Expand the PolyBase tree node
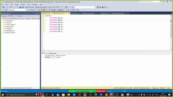The height and width of the screenshot is (97, 173). click(x=4, y=29)
